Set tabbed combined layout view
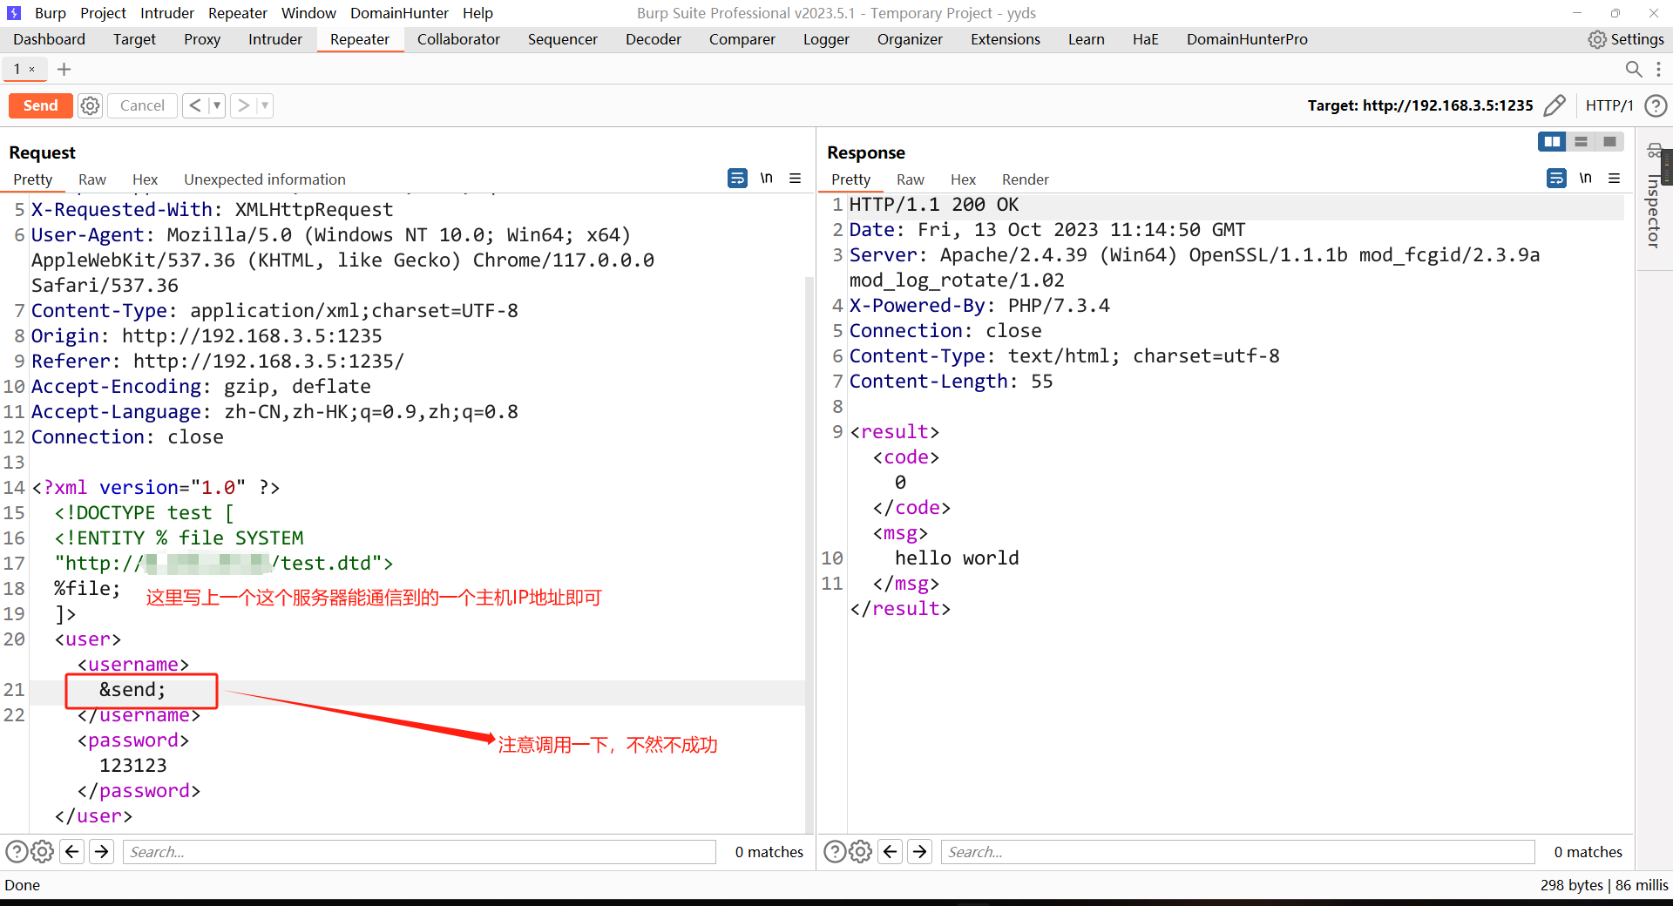1673x906 pixels. pyautogui.click(x=1609, y=141)
